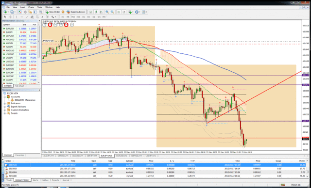Open the Charts menu
The height and width of the screenshot is (188, 311).
[31, 7]
